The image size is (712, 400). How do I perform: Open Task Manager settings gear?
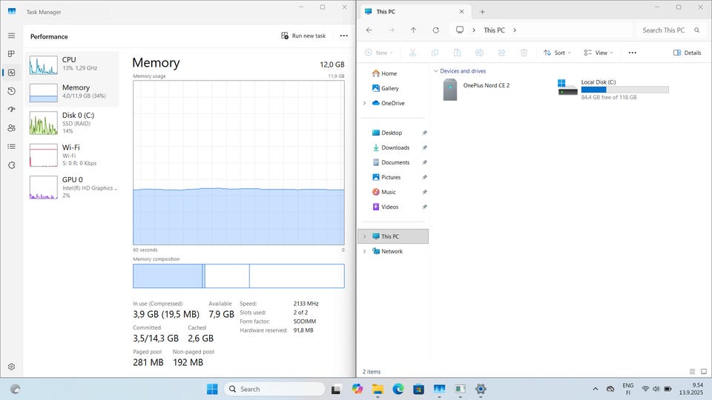[11, 367]
